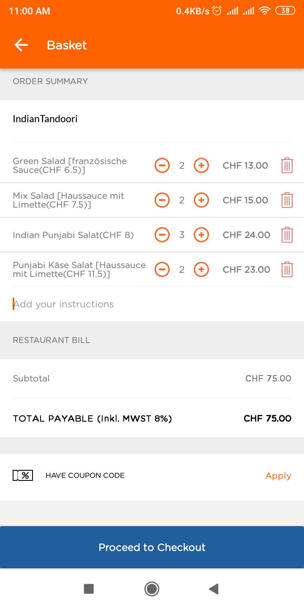Tap the Android home circle button
Image resolution: width=304 pixels, height=609 pixels.
[x=152, y=589]
